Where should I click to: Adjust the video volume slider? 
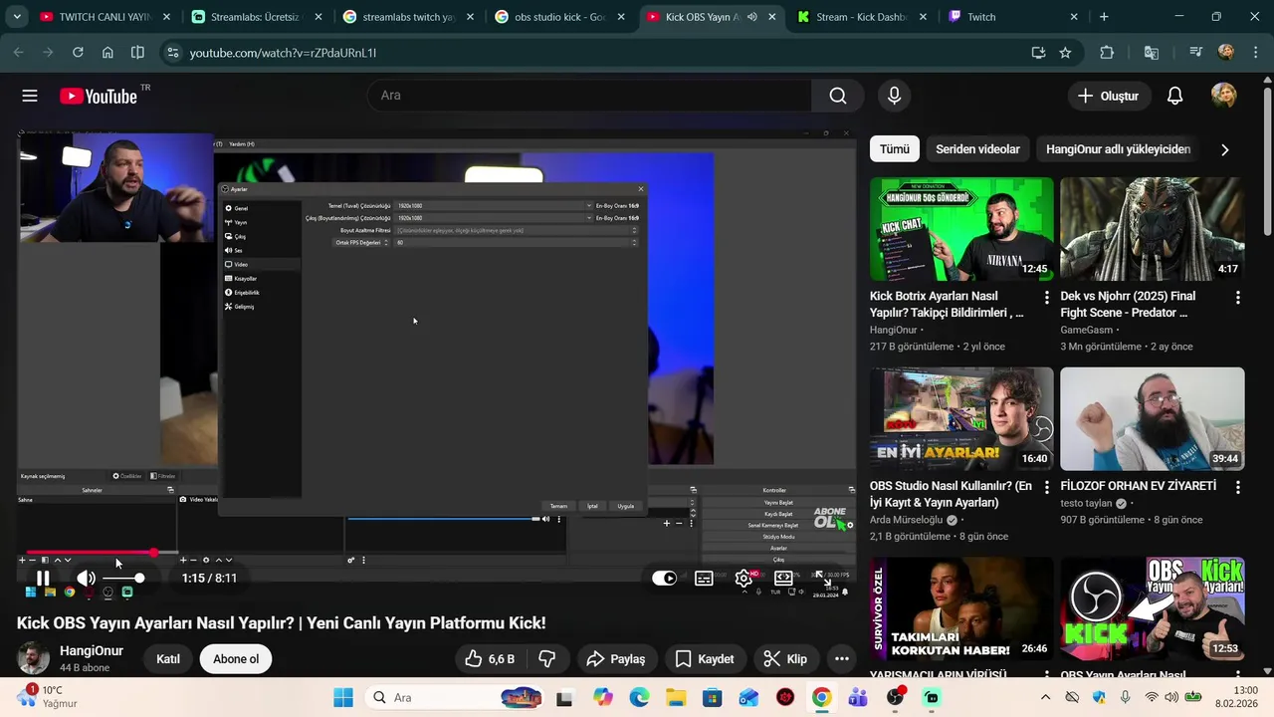pos(124,579)
